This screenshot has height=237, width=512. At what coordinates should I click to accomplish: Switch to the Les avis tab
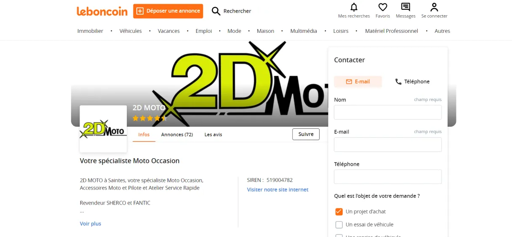[x=213, y=135]
